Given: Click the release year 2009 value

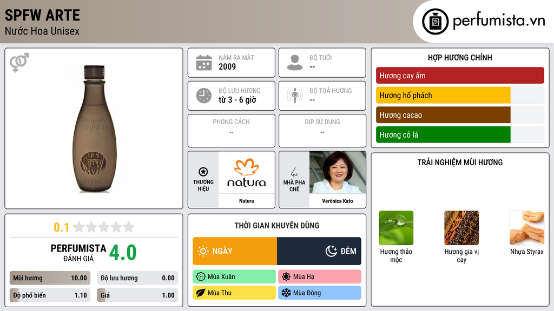Looking at the screenshot, I should (x=227, y=66).
